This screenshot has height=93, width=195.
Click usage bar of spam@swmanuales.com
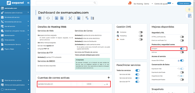coord(97,84)
